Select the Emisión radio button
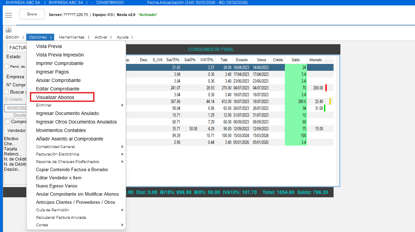This screenshot has height=232, width=415. (6, 100)
